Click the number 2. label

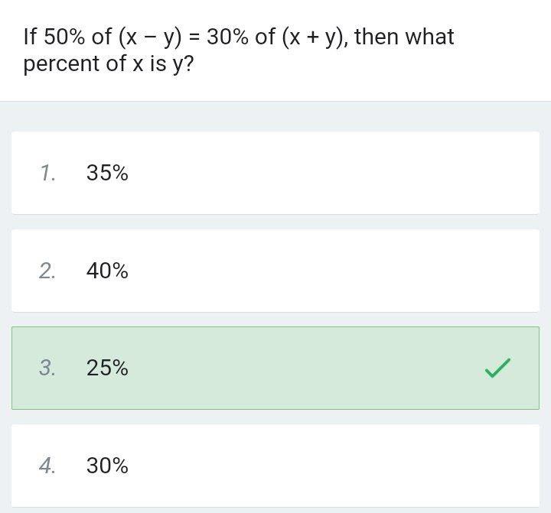(x=47, y=271)
